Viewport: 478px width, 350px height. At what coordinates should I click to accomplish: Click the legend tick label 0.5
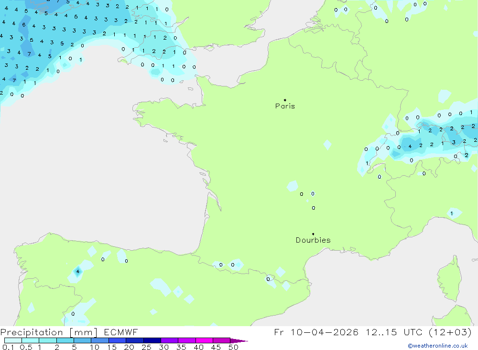[x=26, y=347]
